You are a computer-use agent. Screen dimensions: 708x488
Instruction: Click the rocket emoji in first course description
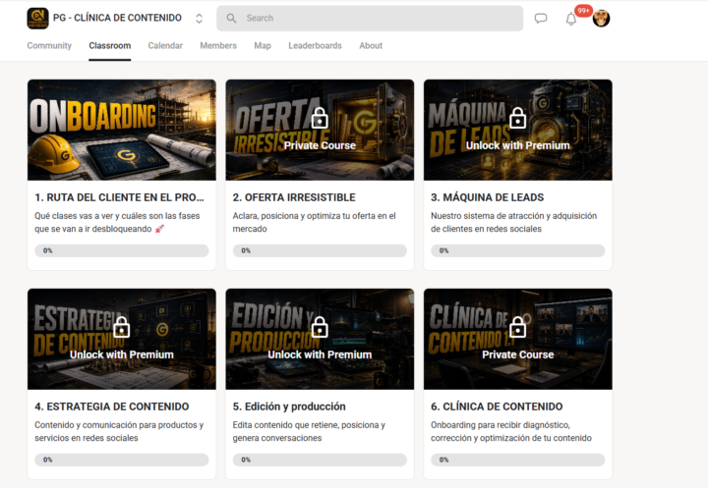click(x=159, y=229)
